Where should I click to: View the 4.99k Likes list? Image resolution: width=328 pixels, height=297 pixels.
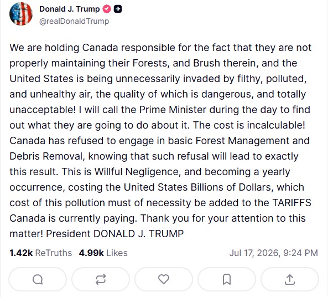pos(103,253)
